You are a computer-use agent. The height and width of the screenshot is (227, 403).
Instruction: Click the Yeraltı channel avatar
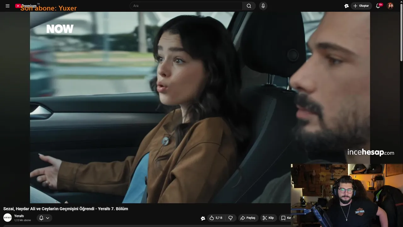[8, 218]
